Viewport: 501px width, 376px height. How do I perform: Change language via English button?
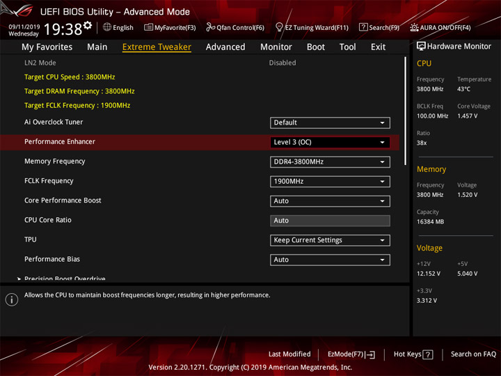(118, 27)
